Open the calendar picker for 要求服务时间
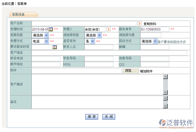Screen dimensions: 196x132 point(55,47)
